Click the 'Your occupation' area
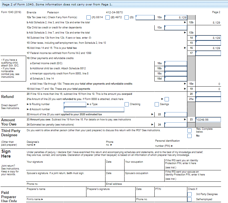This screenshot has height=203, width=228. click(144, 165)
